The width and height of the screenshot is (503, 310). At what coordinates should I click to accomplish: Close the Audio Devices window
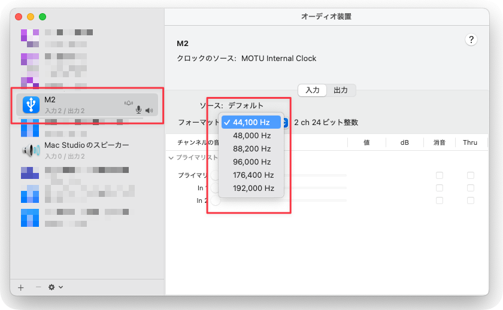click(19, 17)
